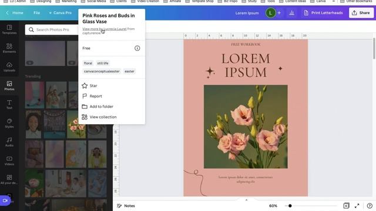Open the Styles sidebar tab
Viewport: 376px width, 211px height.
9,123
